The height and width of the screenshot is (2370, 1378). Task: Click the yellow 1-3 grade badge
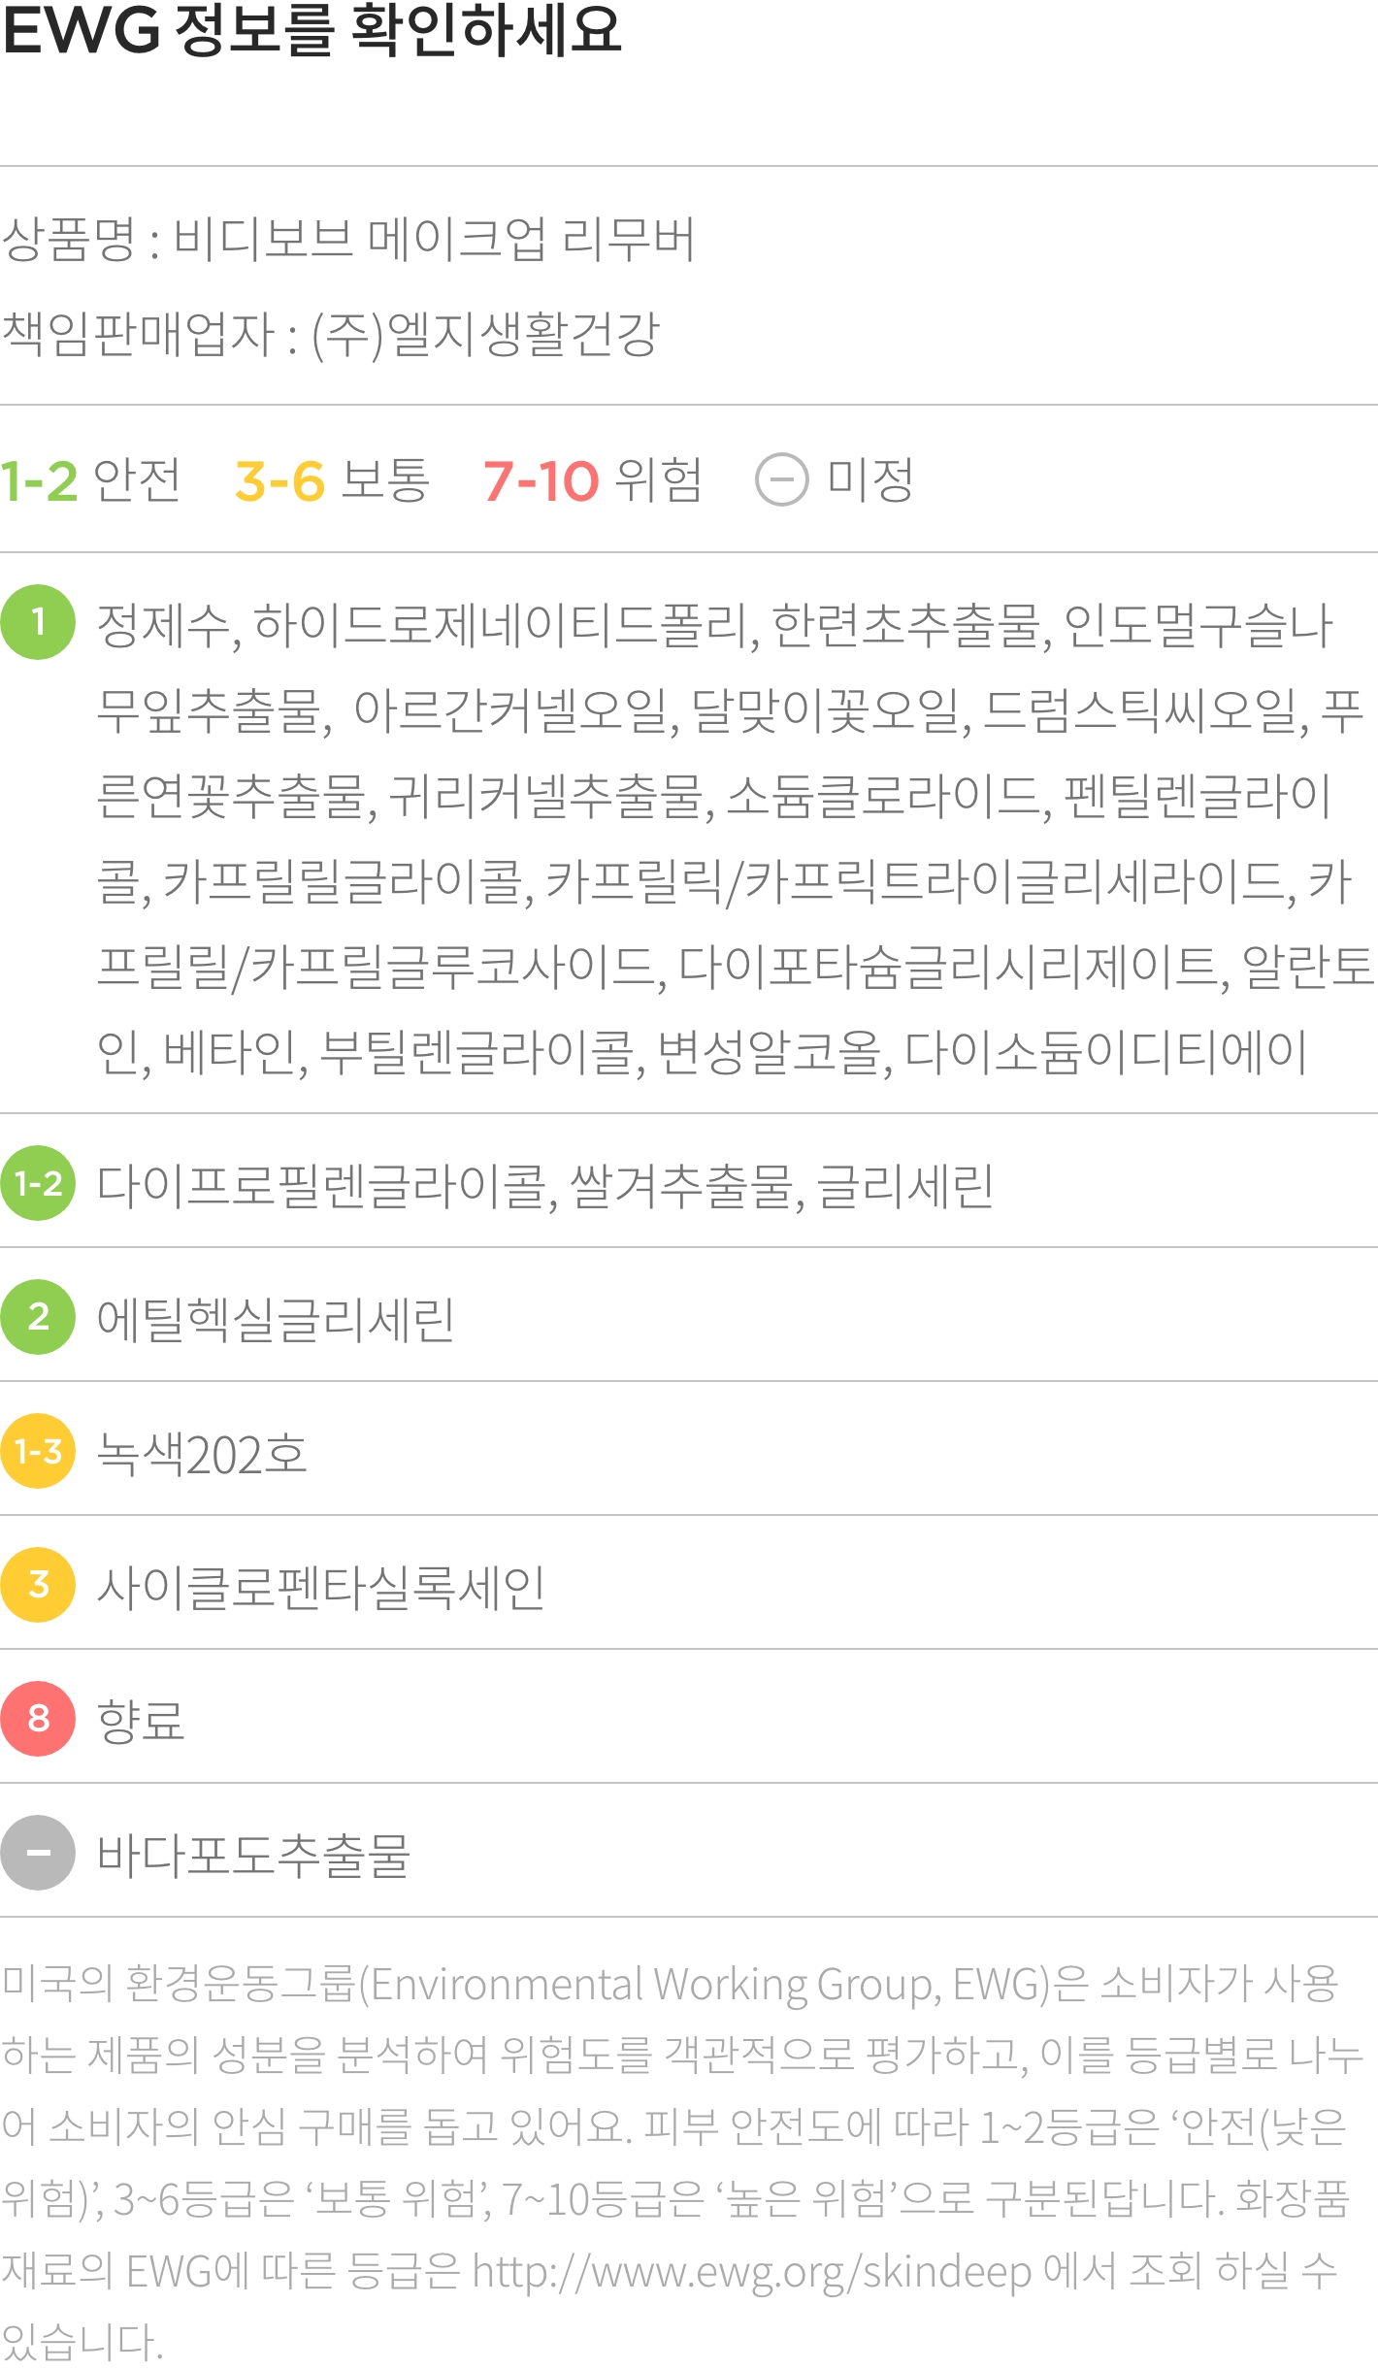click(x=38, y=1451)
